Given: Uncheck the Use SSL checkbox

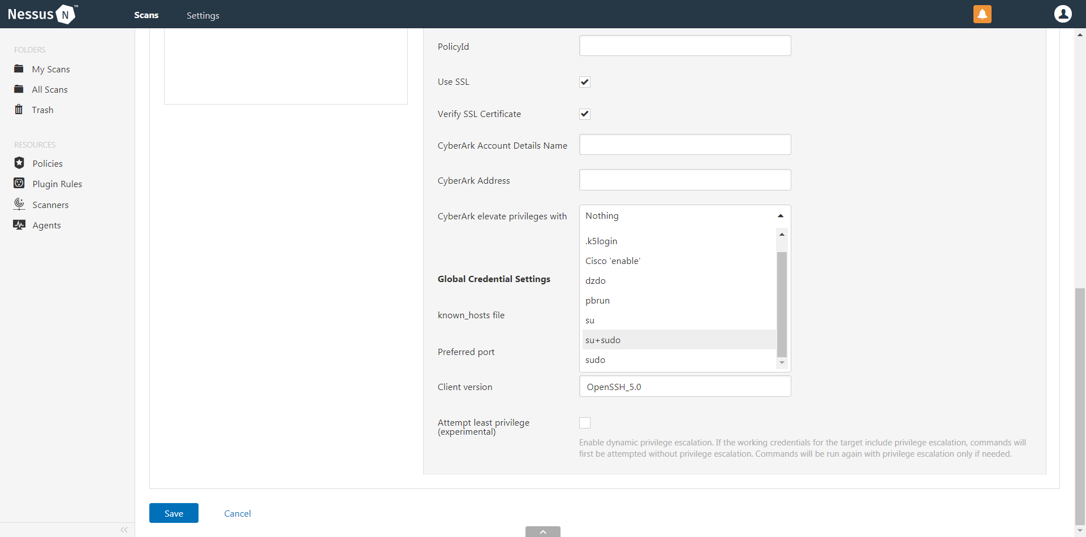Looking at the screenshot, I should 585,82.
